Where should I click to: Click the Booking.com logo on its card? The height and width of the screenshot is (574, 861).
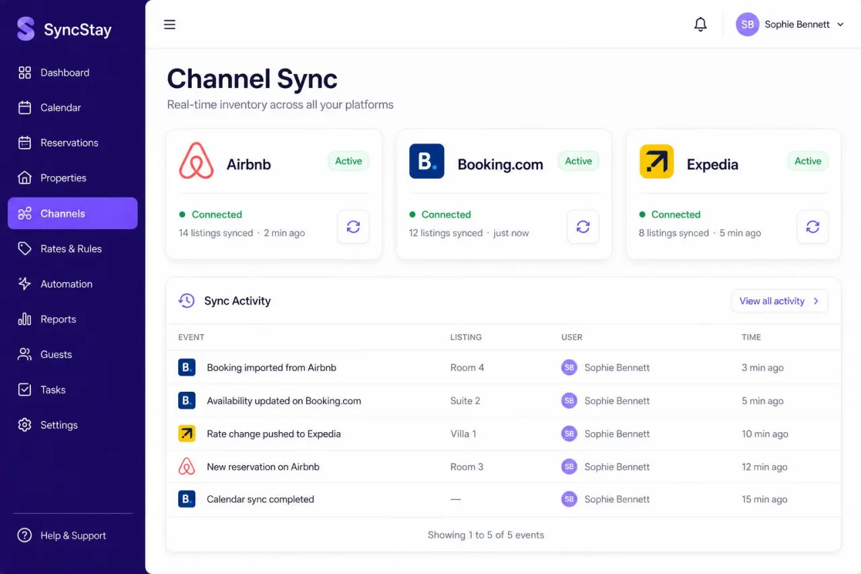(x=426, y=161)
